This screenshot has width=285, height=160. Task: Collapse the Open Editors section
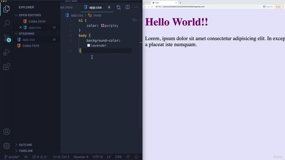[x=30, y=15]
